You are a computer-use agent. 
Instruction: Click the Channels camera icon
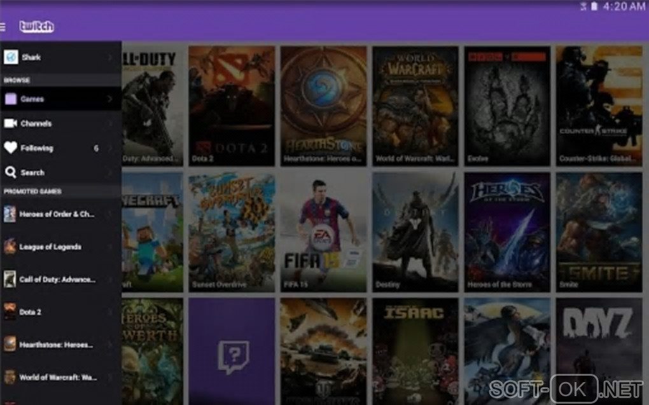click(10, 123)
